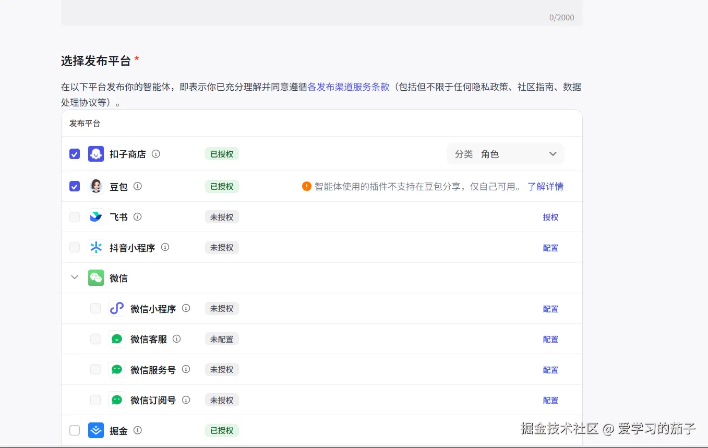Screen dimensions: 708x448
Task: Check the 微信小程序 checkbox
Action: [x=95, y=308]
